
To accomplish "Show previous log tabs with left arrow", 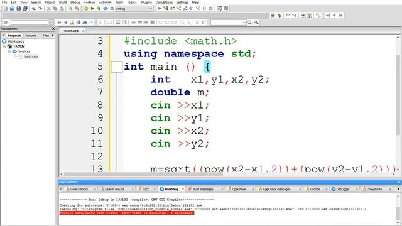I will pyautogui.click(x=61, y=189).
